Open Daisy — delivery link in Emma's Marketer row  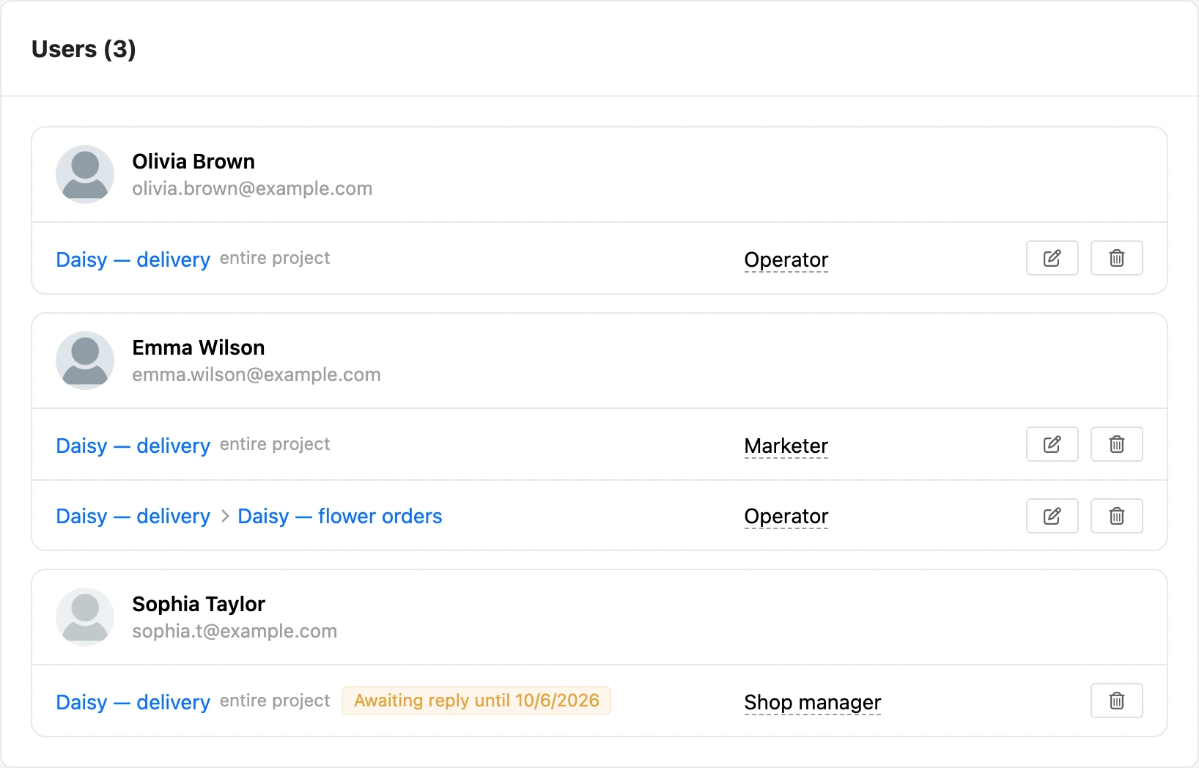point(133,446)
